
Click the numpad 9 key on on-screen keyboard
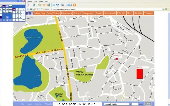20,12
